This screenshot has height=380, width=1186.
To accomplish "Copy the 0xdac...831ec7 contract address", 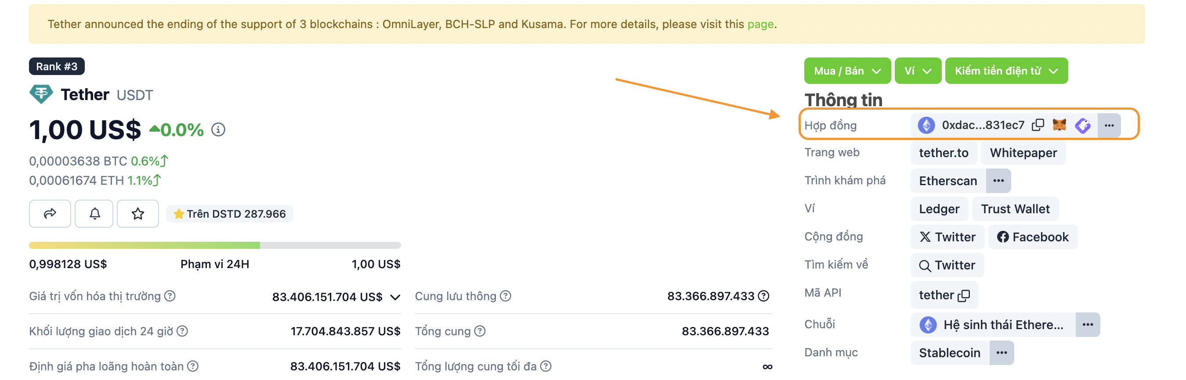I will (1038, 125).
